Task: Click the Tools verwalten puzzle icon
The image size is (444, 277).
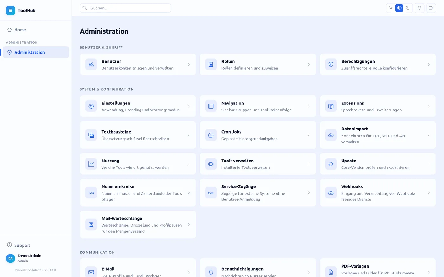Action: [x=211, y=164]
